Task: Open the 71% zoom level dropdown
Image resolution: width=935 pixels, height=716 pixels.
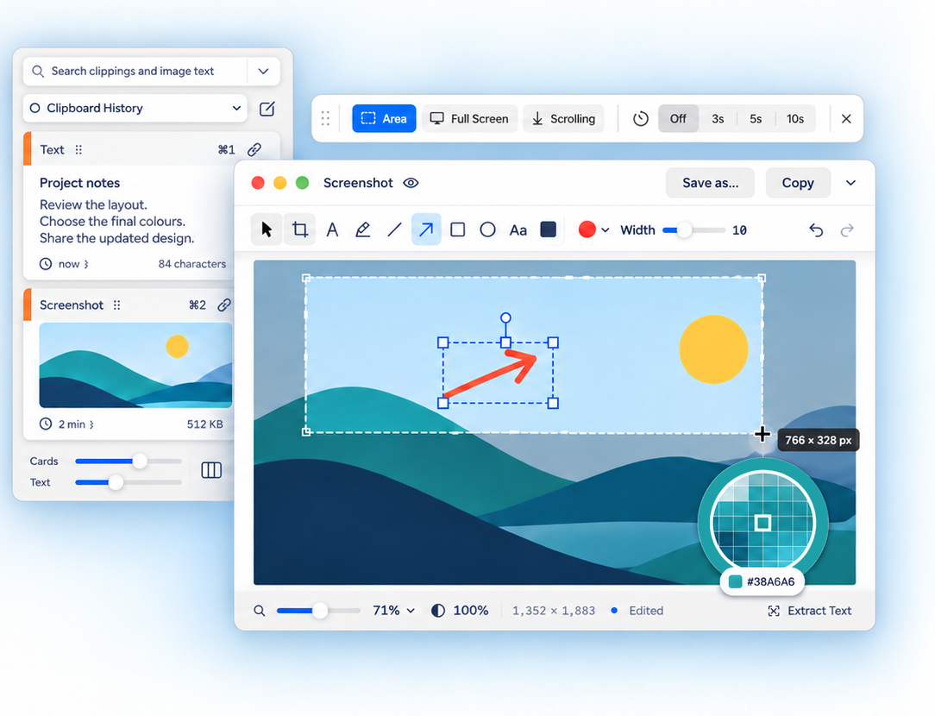Action: point(393,611)
